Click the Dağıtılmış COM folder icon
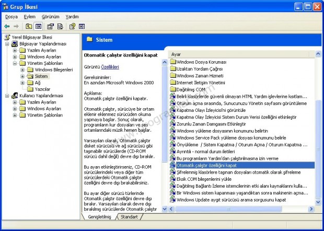Viewport: 324px width, 231px height. point(173,89)
